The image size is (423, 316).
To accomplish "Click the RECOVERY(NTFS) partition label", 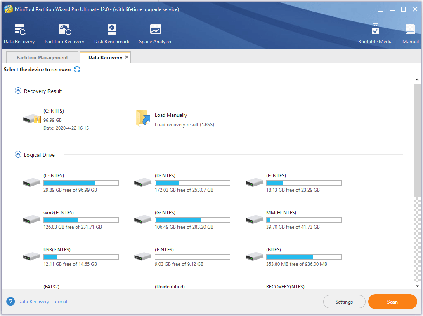I will coord(286,287).
